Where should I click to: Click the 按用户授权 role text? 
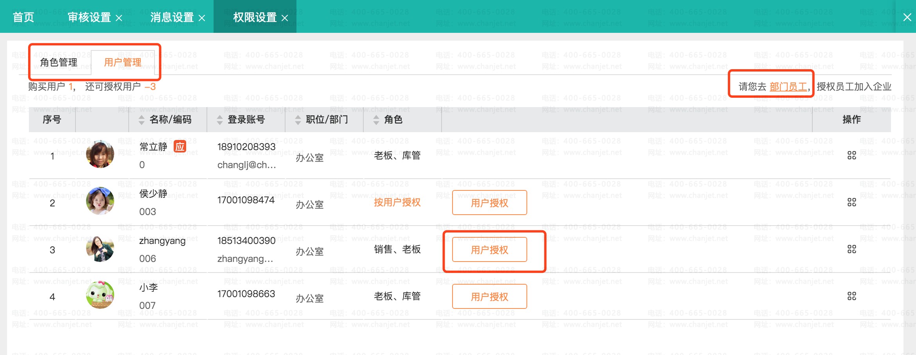coord(397,202)
